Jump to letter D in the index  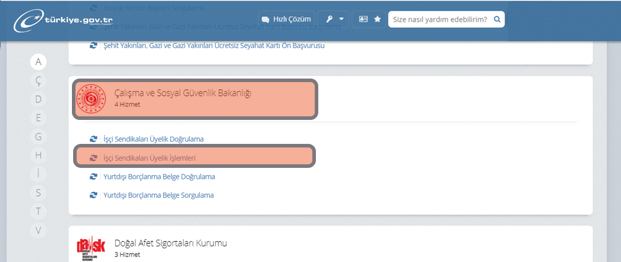point(38,99)
